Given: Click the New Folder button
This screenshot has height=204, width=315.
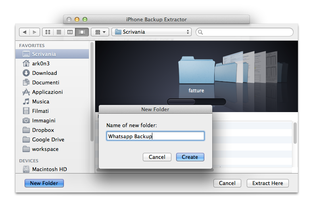Looking at the screenshot, I should 44,183.
